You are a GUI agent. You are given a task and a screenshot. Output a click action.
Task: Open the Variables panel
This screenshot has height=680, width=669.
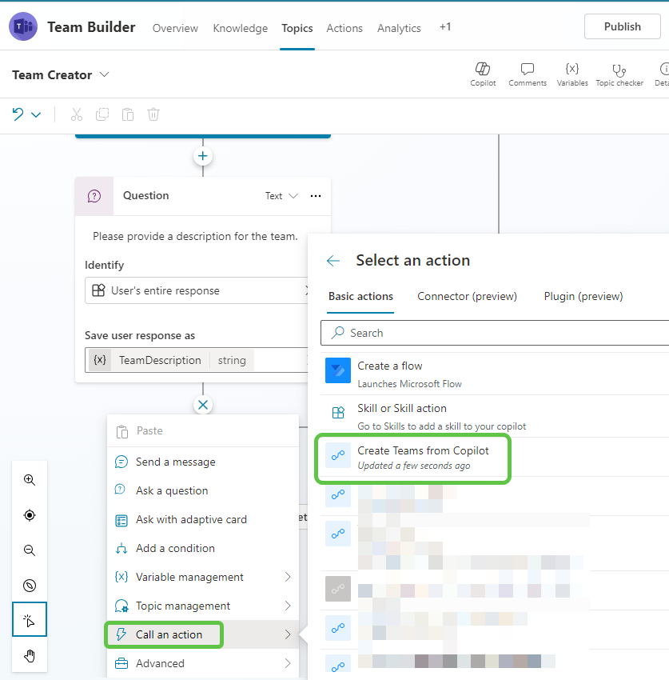pyautogui.click(x=571, y=74)
